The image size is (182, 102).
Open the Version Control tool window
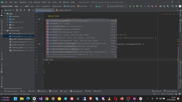[11, 91]
